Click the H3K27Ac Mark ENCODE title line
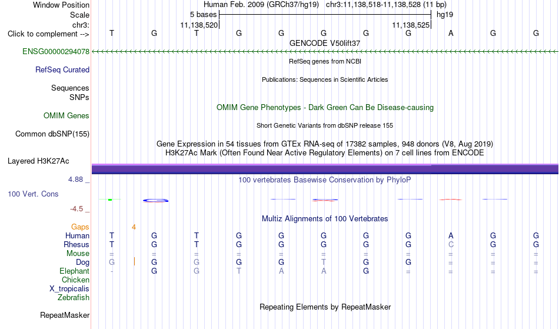This screenshot has height=329, width=559. 325,153
